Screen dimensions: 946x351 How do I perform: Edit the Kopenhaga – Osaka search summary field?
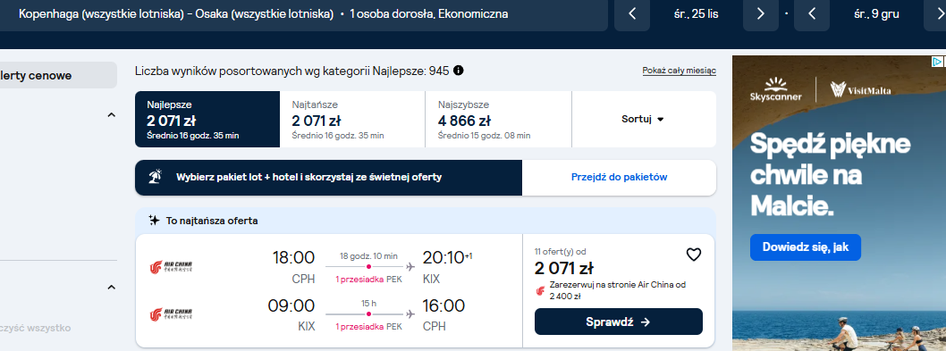[x=303, y=14]
